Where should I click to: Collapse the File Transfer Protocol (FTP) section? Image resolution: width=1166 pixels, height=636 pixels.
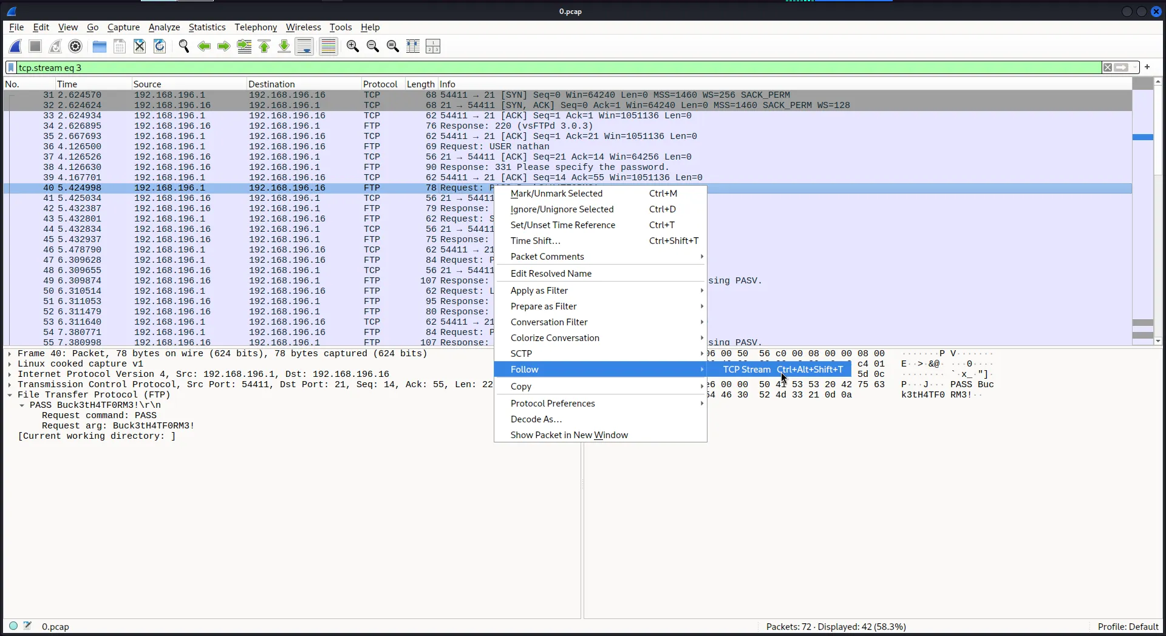[10, 395]
